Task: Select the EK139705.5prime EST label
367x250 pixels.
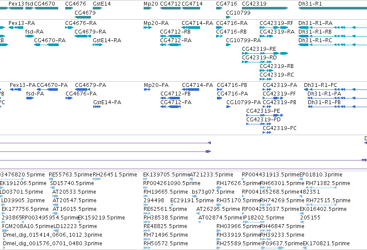Action: pos(166,175)
